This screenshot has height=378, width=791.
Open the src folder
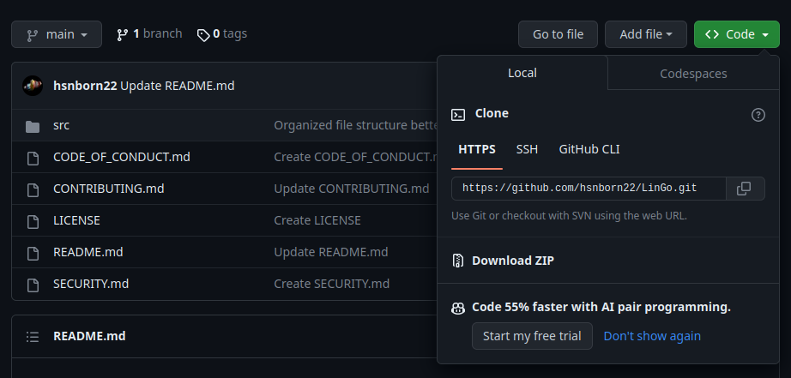(61, 125)
